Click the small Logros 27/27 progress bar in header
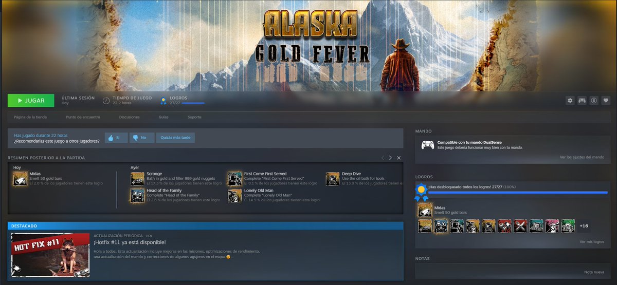Viewport: 617px width, 285px height. point(193,103)
